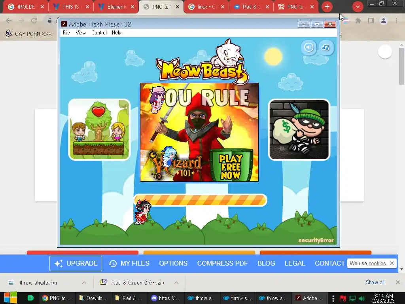This screenshot has width=405, height=304.
Task: Click the browser forward arrow
Action: pos(21,21)
